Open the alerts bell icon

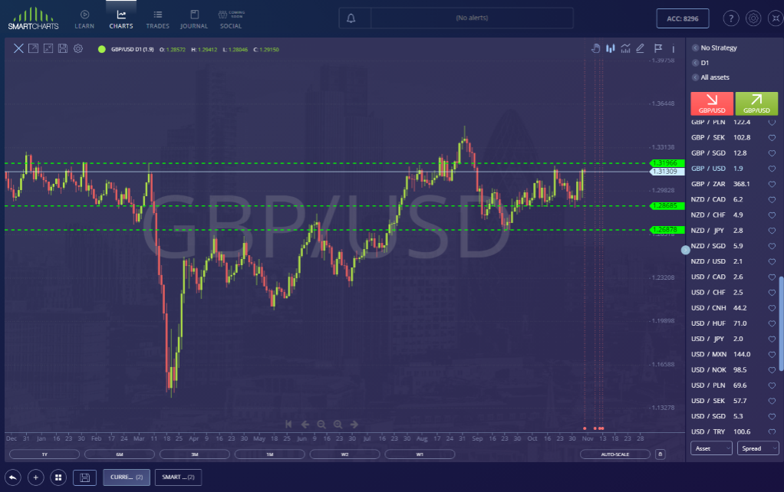(x=352, y=18)
